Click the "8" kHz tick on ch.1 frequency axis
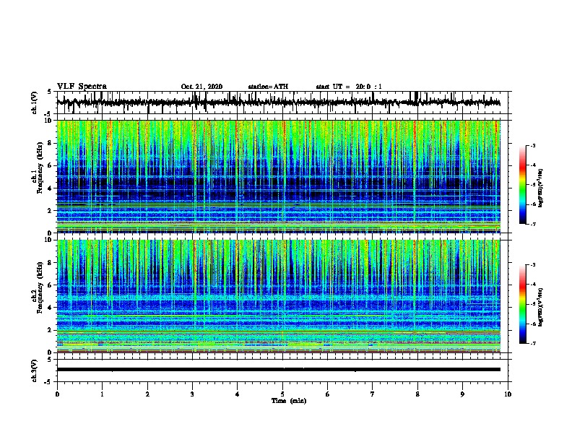This screenshot has height=442, width=572. tap(50, 143)
